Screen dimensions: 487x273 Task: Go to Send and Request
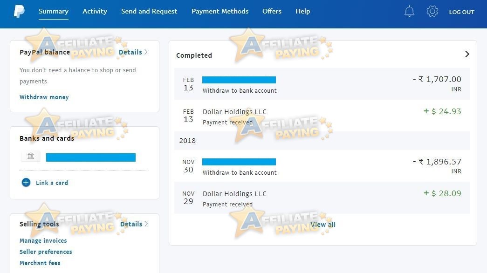click(x=149, y=12)
